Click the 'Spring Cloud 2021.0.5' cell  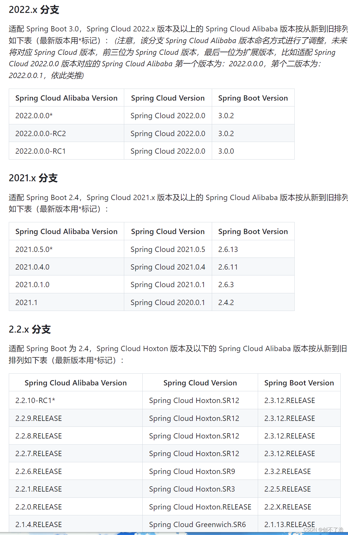[168, 249]
